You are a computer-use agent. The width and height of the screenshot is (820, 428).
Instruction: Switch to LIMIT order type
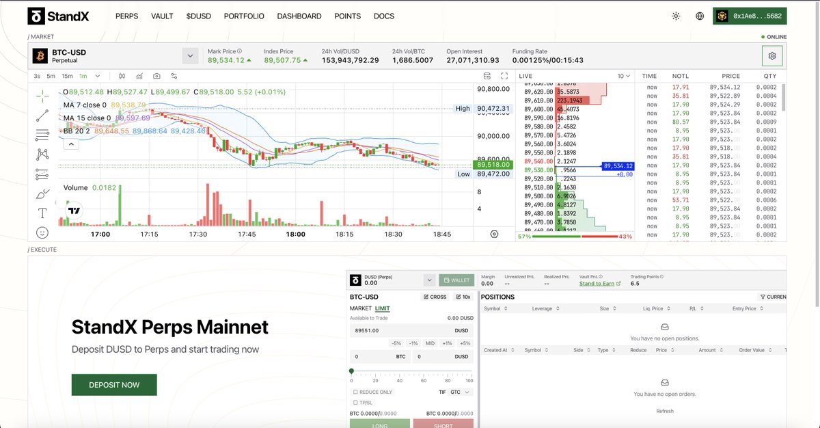click(383, 309)
